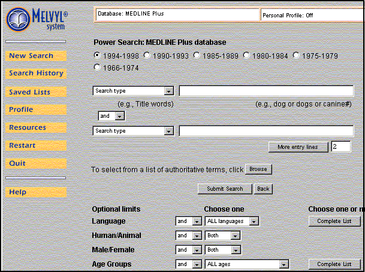The height and width of the screenshot is (272, 365).
Task: Select the 1966-1974 date range
Action: click(x=98, y=68)
